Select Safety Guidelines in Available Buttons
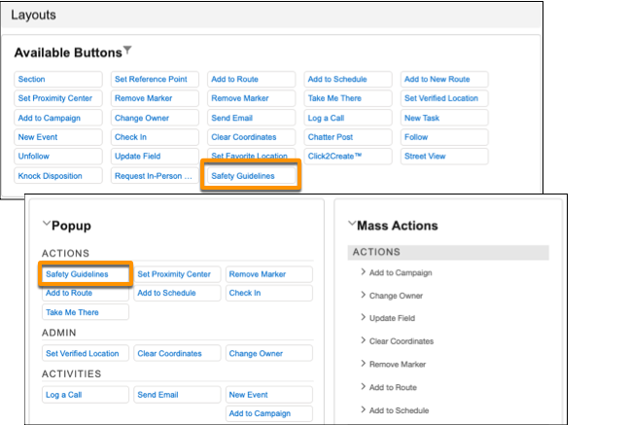The width and height of the screenshot is (630, 425). coord(251,176)
